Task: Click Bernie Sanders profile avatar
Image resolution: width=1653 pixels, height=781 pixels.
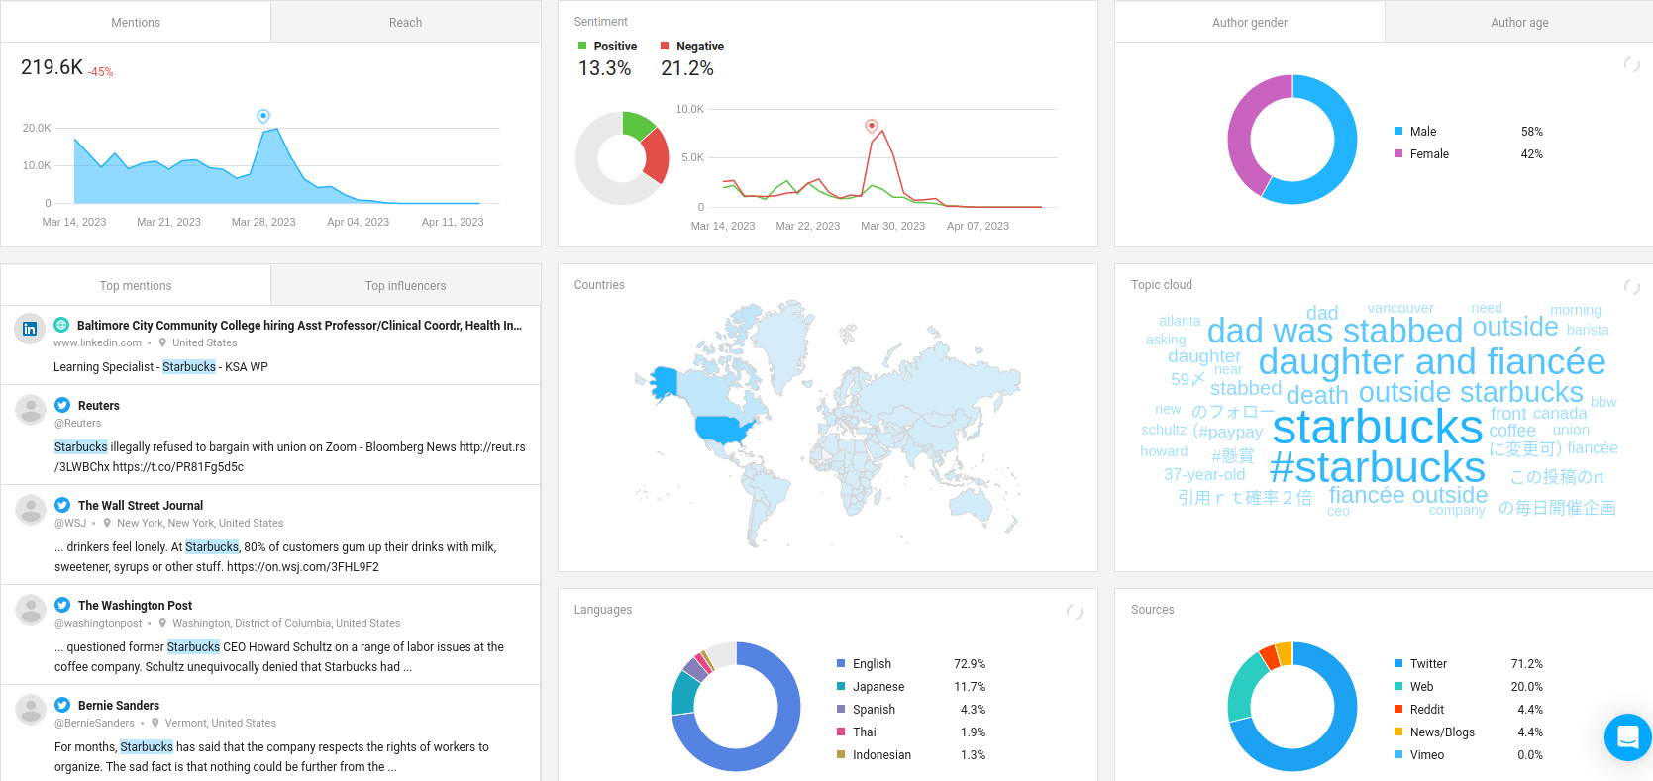Action: [x=31, y=709]
